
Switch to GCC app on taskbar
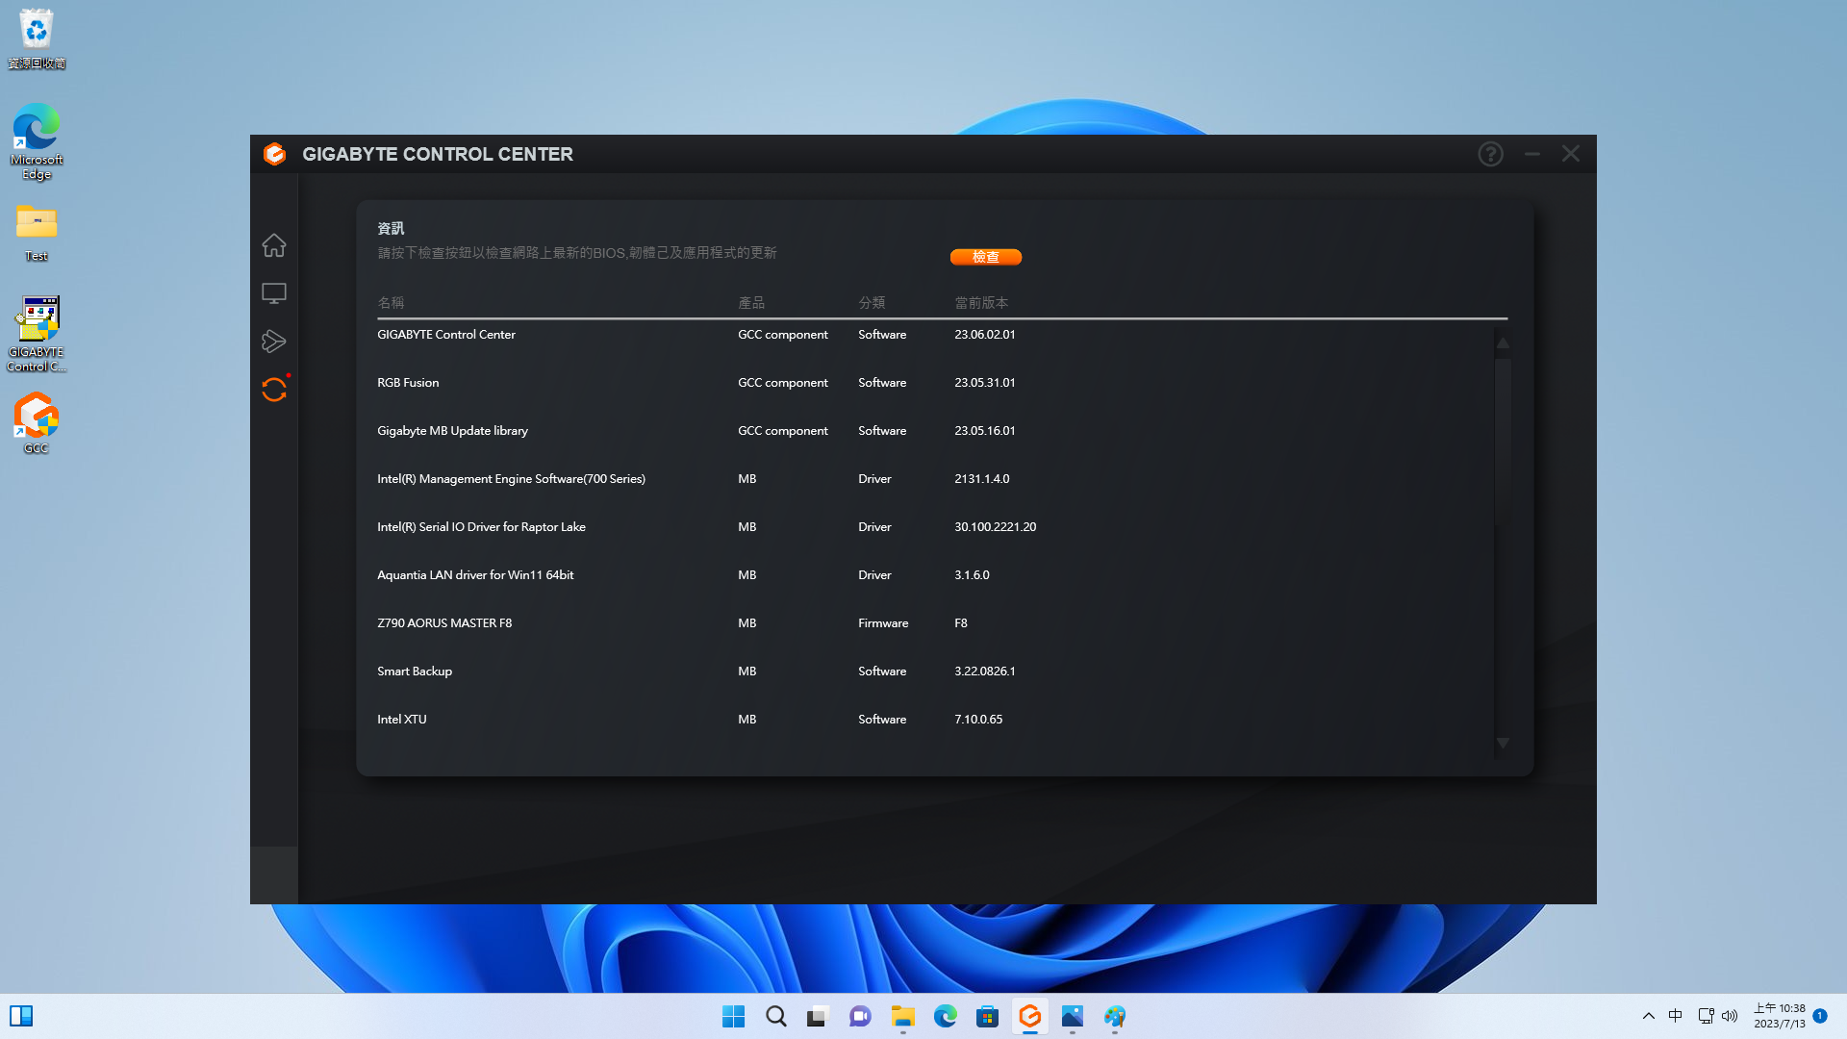click(1029, 1016)
